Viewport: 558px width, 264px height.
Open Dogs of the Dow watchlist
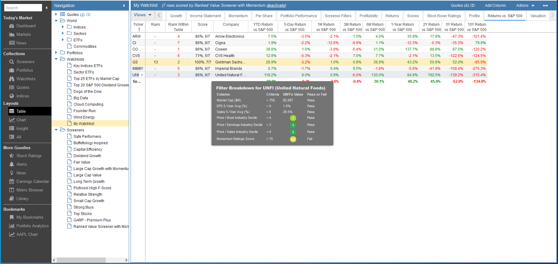click(87, 92)
